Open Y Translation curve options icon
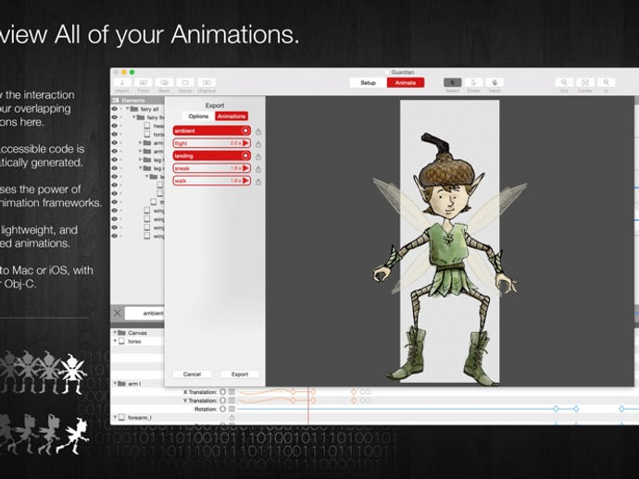This screenshot has height=479, width=639. click(232, 400)
